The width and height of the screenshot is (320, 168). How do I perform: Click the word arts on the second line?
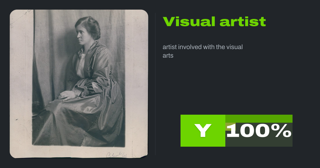168,56
